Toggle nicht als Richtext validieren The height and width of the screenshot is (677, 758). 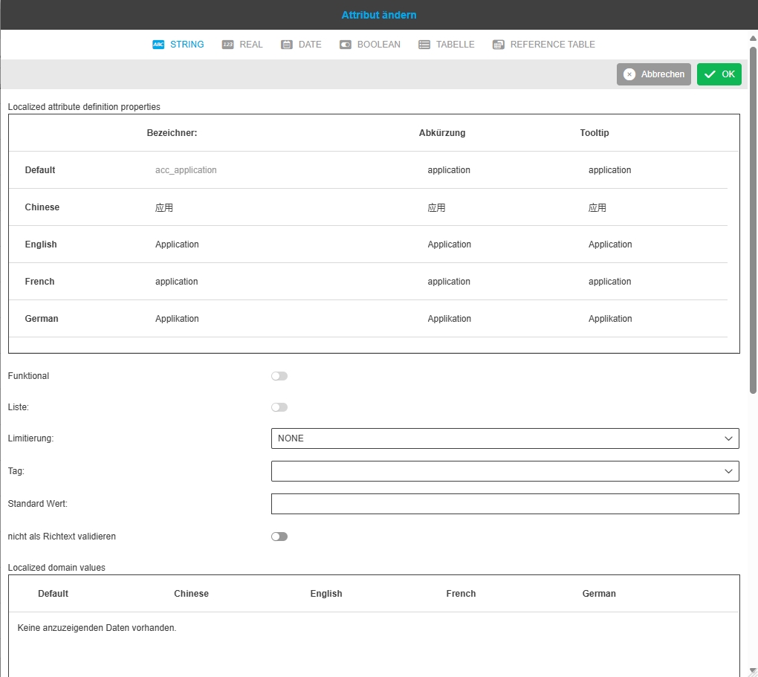279,537
